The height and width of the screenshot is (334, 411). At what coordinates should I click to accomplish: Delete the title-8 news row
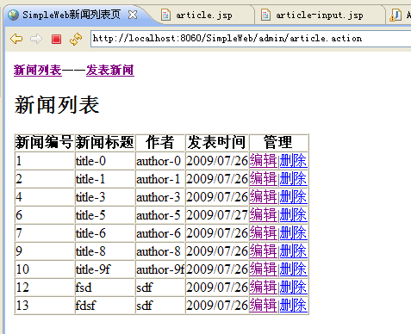(x=293, y=251)
